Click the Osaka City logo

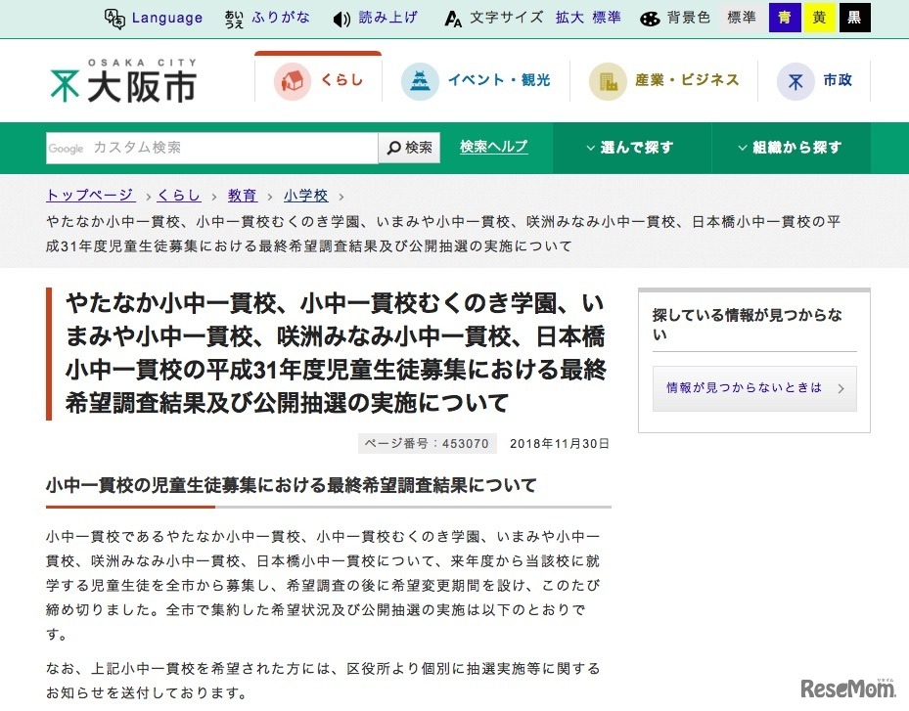click(x=123, y=80)
